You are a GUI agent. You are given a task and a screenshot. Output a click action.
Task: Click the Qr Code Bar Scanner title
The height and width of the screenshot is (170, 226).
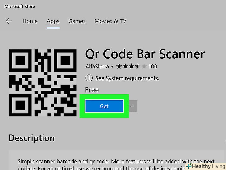click(x=145, y=54)
